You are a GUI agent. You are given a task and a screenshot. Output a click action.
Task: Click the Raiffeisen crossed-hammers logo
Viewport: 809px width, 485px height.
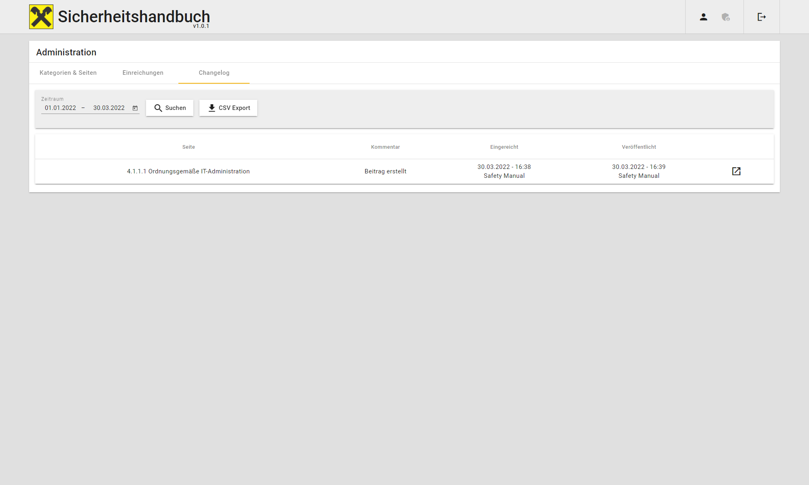[41, 17]
